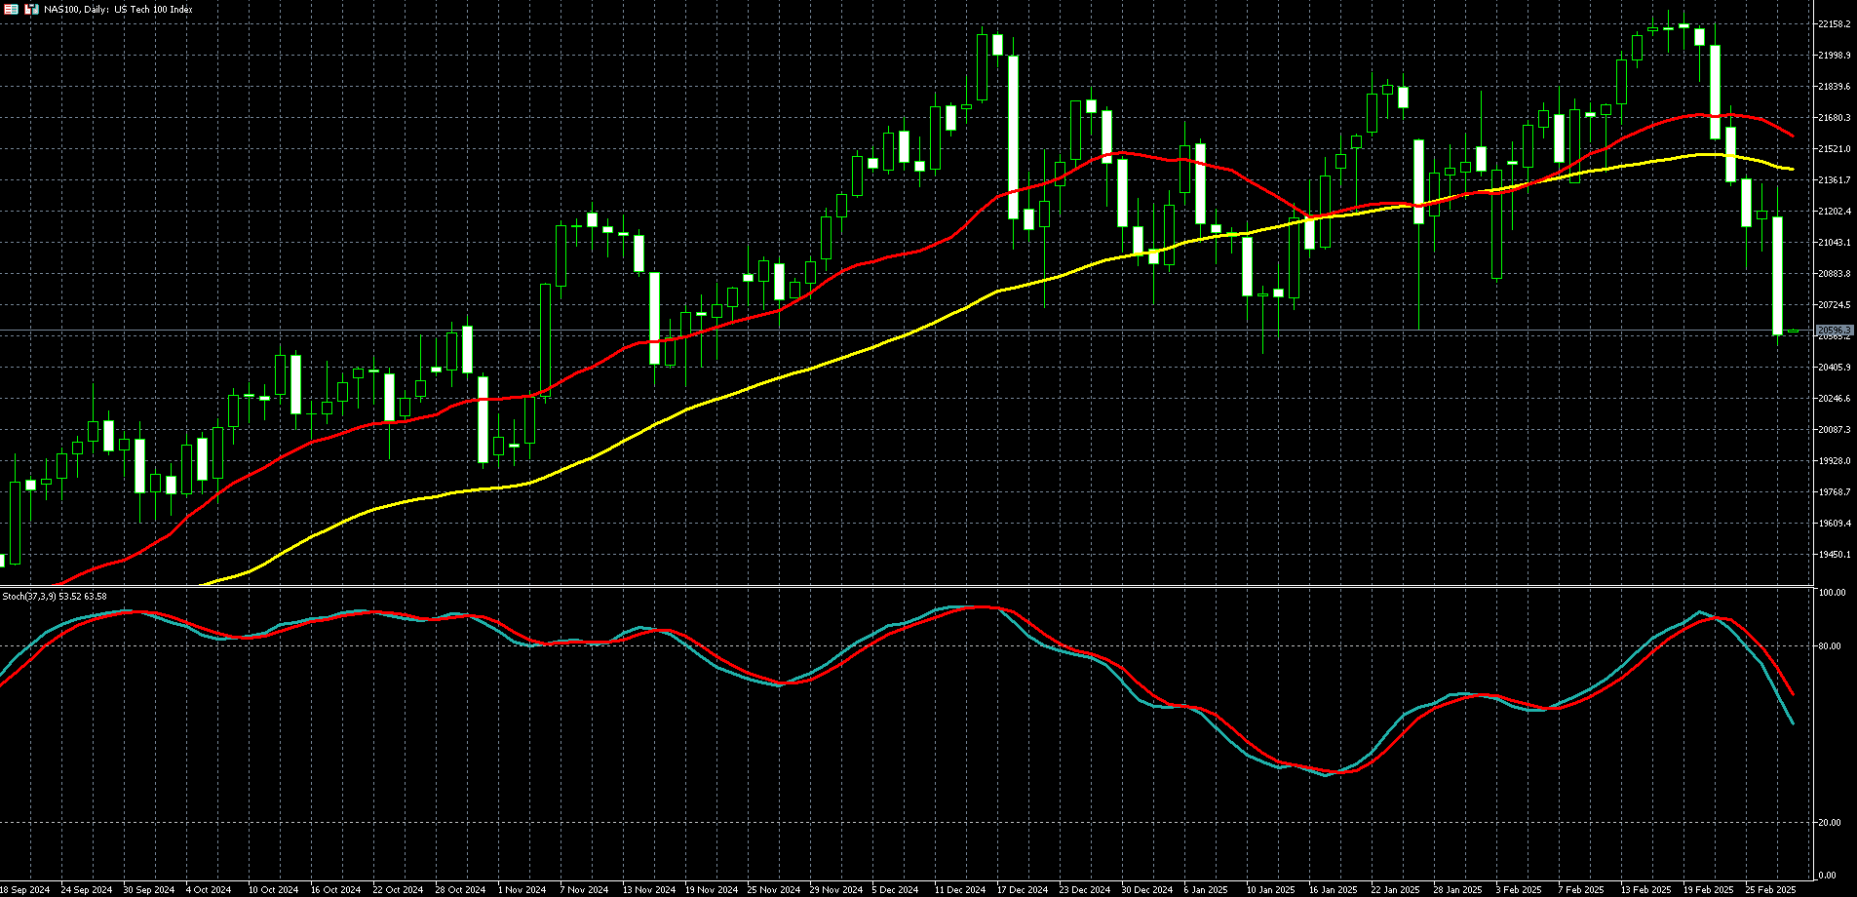The width and height of the screenshot is (1857, 897).
Task: Click the Depth of Market icon
Action: [31, 9]
